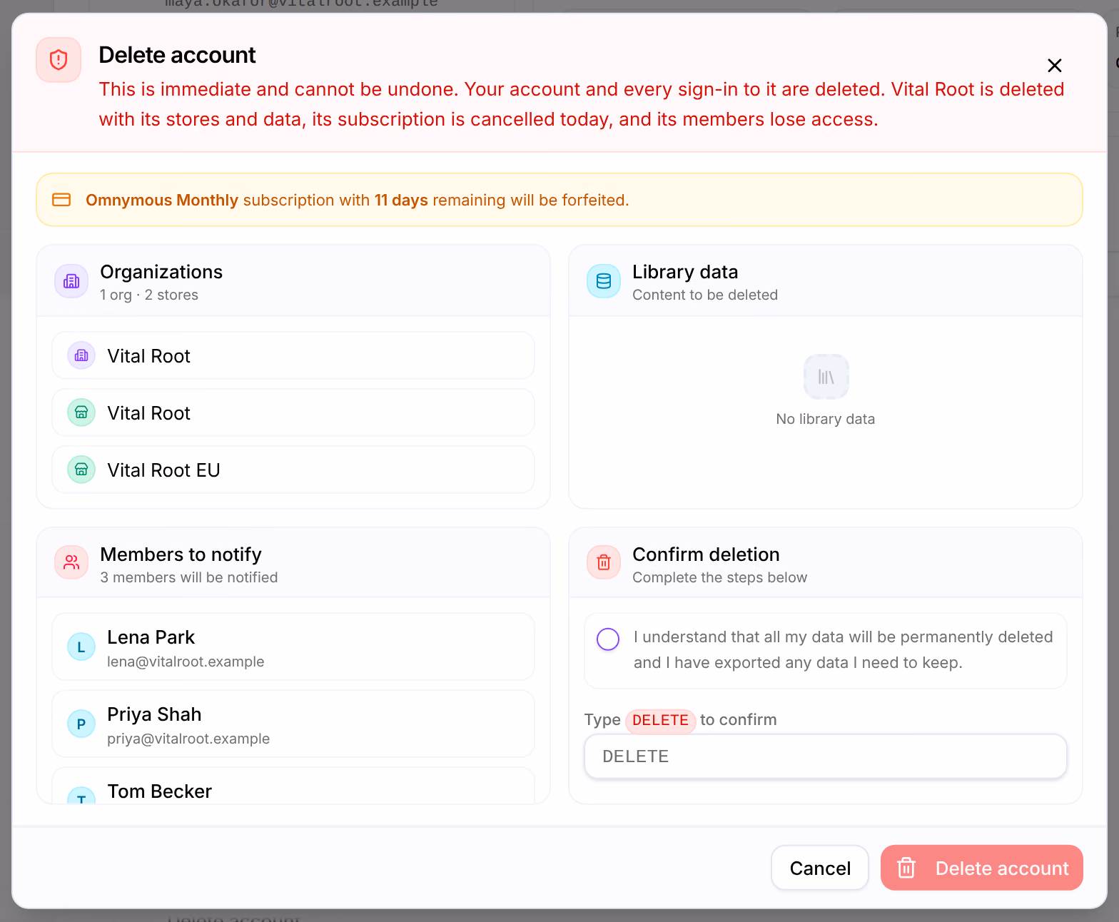Click the database icon beside Library data
The image size is (1119, 922).
tap(604, 281)
